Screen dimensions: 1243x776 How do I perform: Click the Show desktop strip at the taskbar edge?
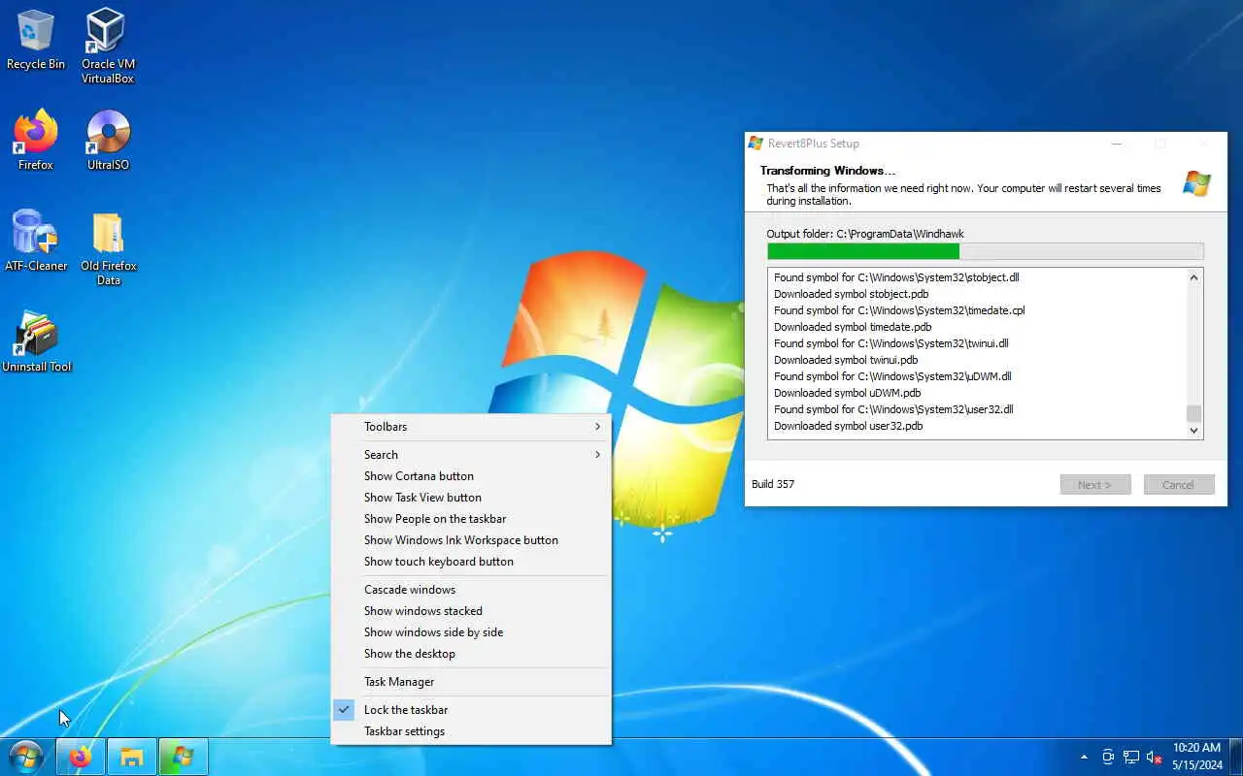coord(1237,757)
